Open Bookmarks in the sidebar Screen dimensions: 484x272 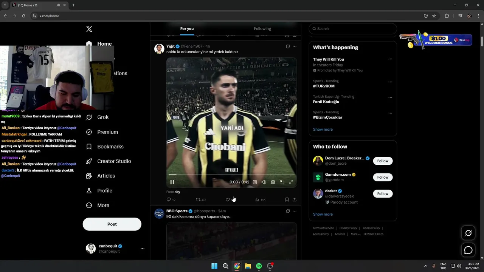click(105, 147)
